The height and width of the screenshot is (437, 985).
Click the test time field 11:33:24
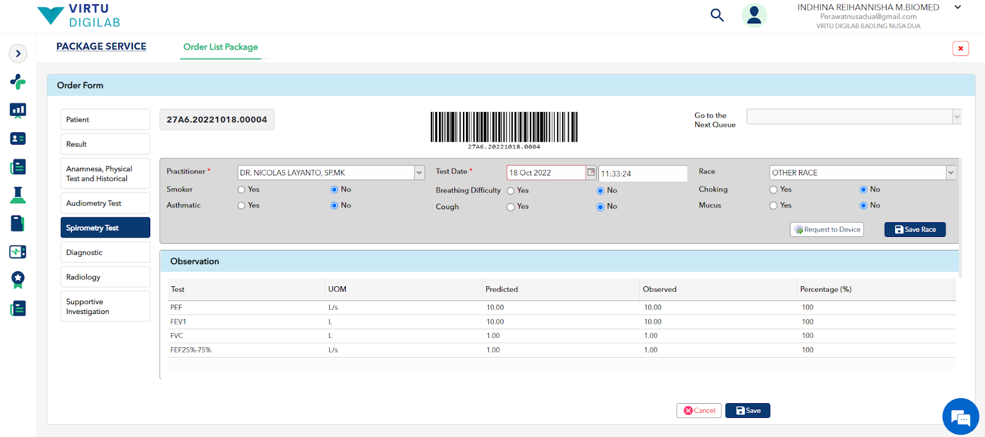tap(643, 174)
